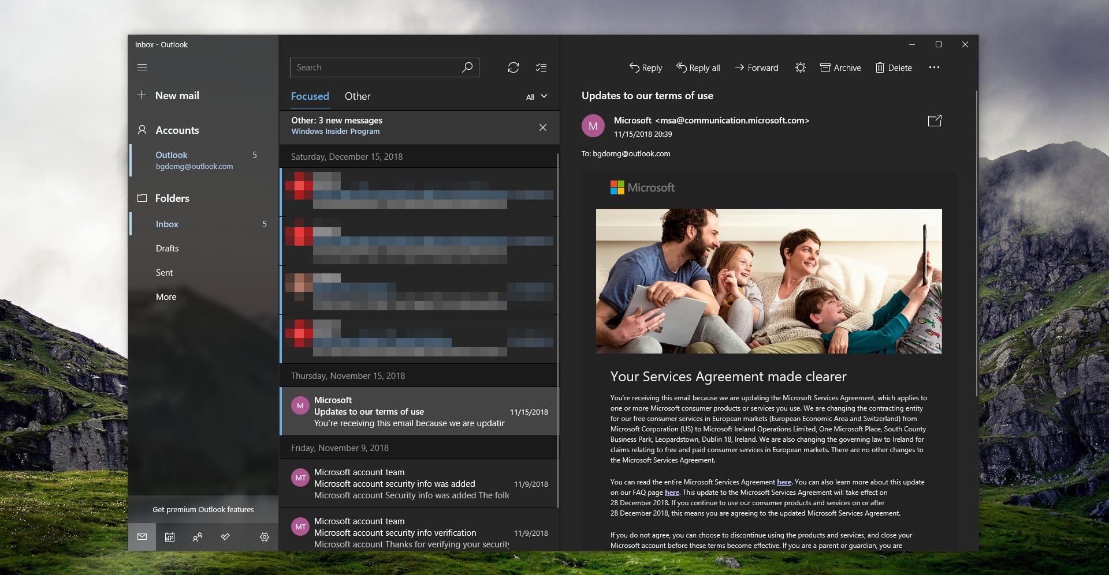1109x575 pixels.
Task: Click the Accounts person icon
Action: coord(142,130)
